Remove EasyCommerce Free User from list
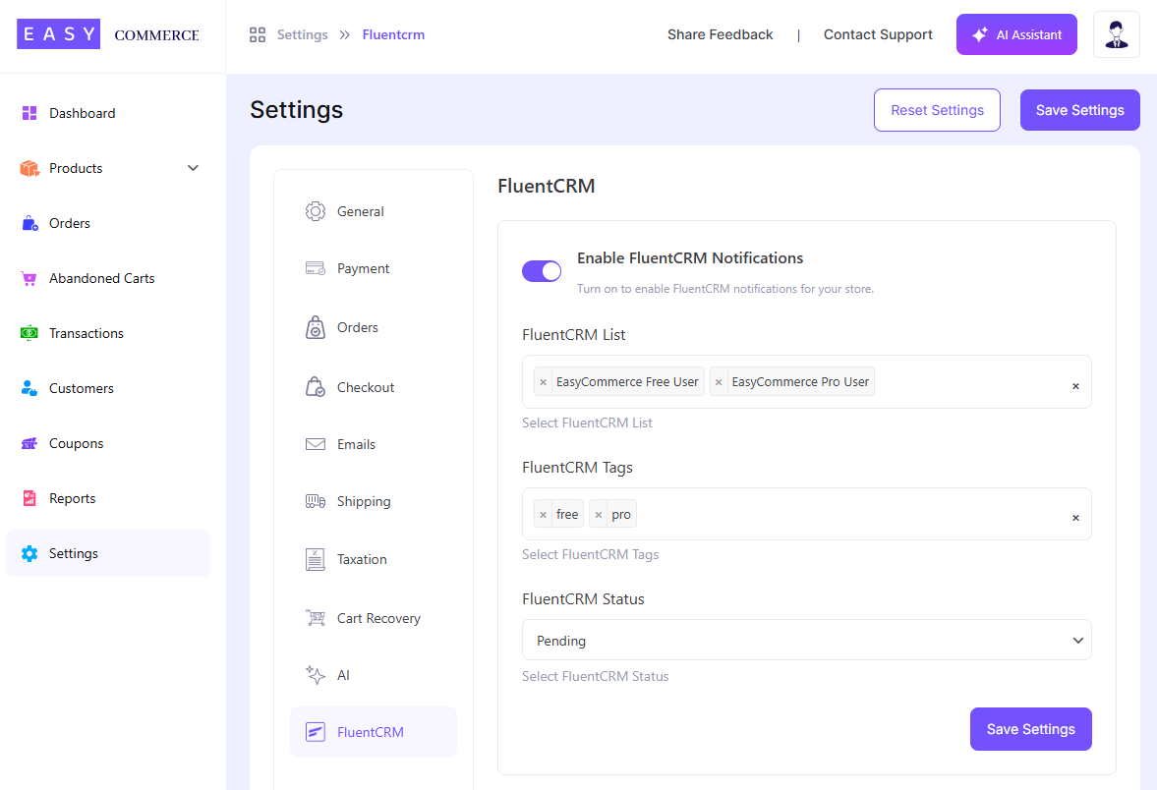 (543, 382)
